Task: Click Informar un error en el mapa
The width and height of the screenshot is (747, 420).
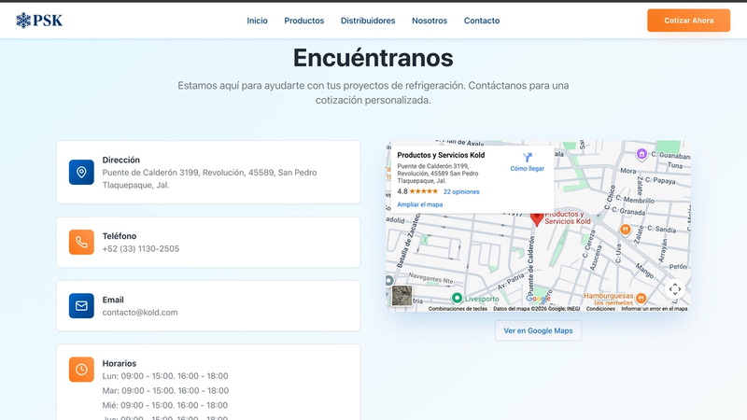Action: (x=655, y=309)
